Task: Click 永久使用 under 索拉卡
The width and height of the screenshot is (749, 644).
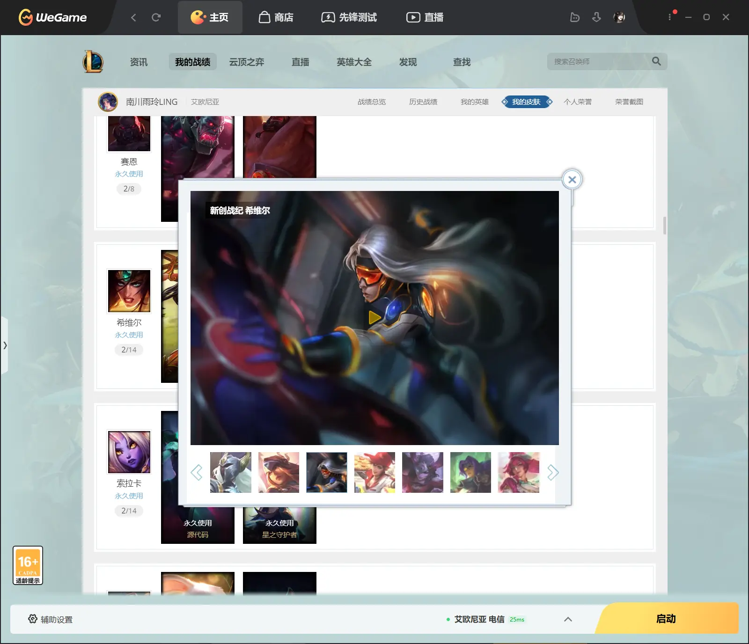Action: (x=129, y=496)
